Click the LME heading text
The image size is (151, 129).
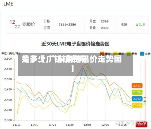click(8, 4)
